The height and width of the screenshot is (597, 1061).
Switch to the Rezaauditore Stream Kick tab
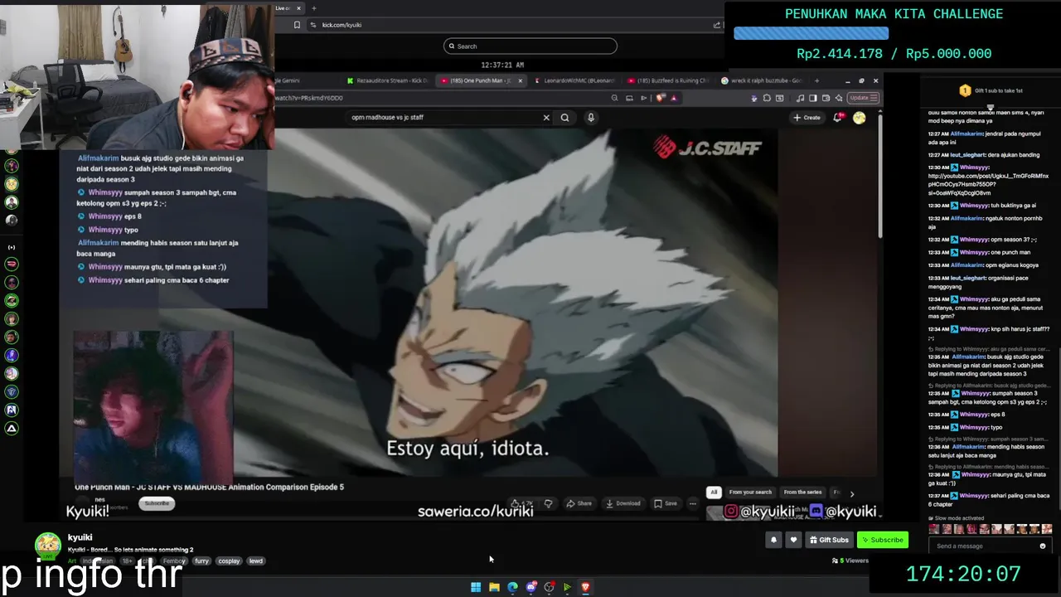(x=388, y=80)
